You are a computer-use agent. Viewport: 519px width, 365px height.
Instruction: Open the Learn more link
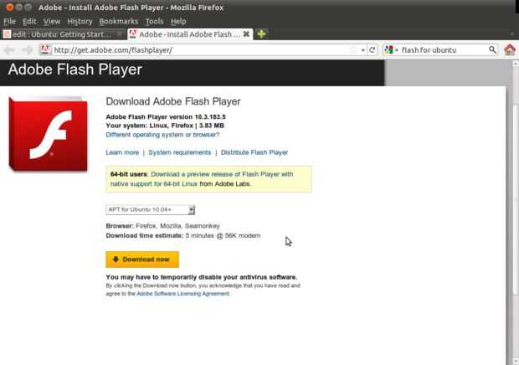tap(122, 152)
